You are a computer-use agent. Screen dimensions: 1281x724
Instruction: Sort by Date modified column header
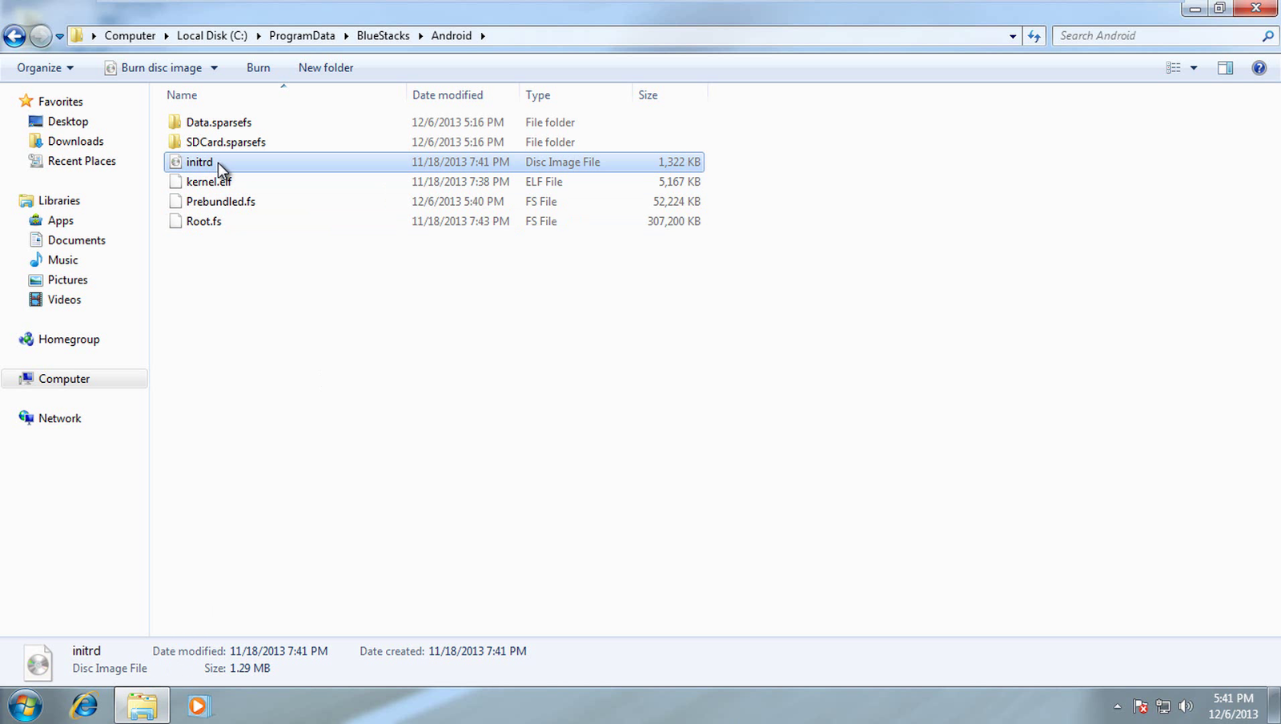(463, 95)
